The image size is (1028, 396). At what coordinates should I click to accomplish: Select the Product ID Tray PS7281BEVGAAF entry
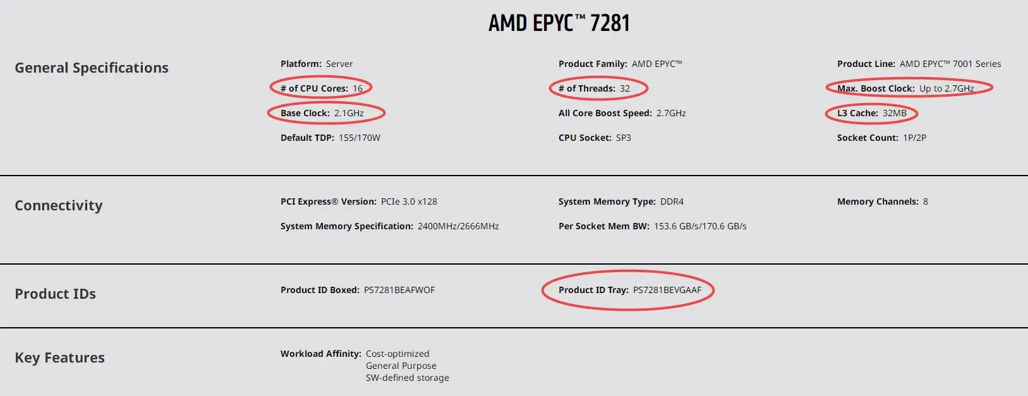[x=630, y=290]
